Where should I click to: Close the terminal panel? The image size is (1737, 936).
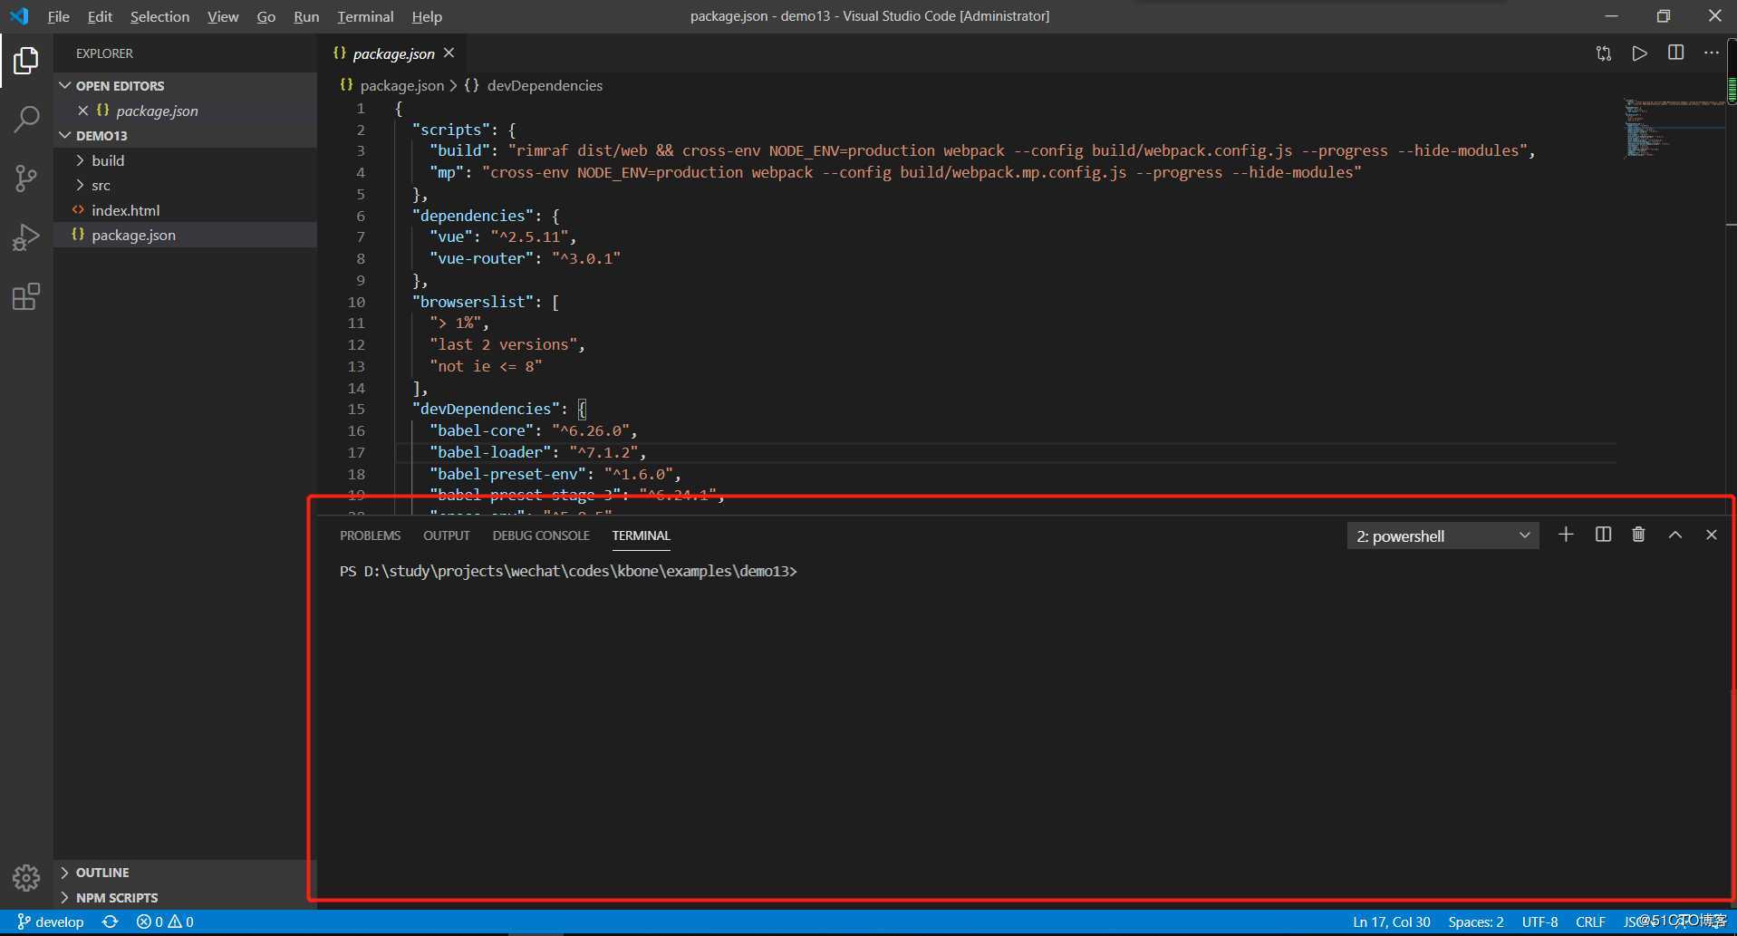pos(1712,535)
